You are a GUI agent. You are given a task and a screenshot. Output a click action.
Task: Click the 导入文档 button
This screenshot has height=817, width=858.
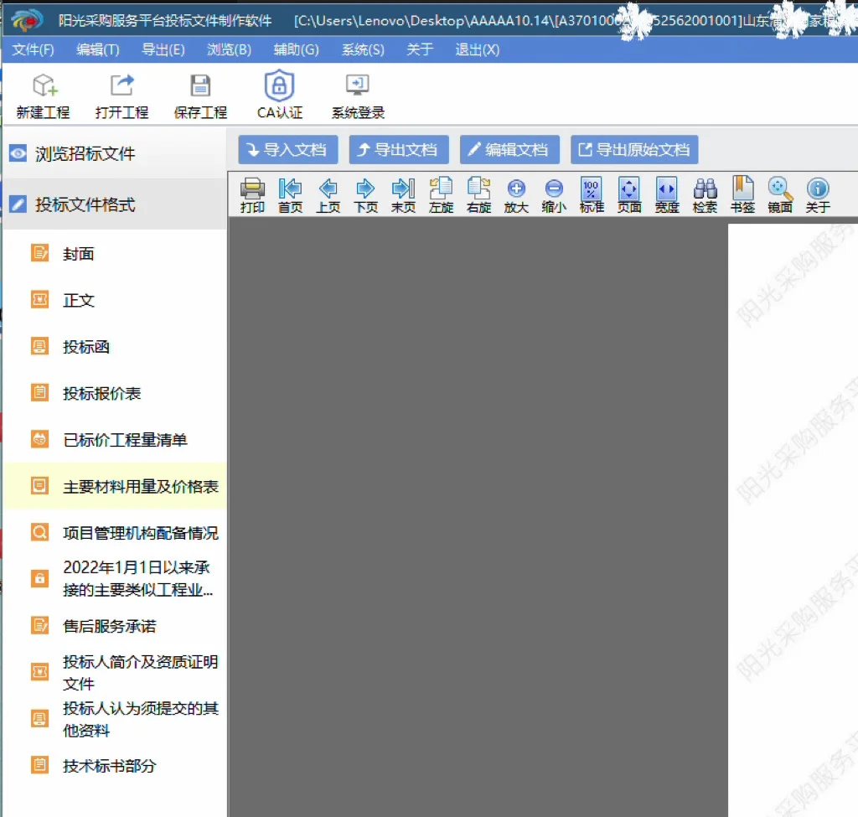tap(287, 150)
